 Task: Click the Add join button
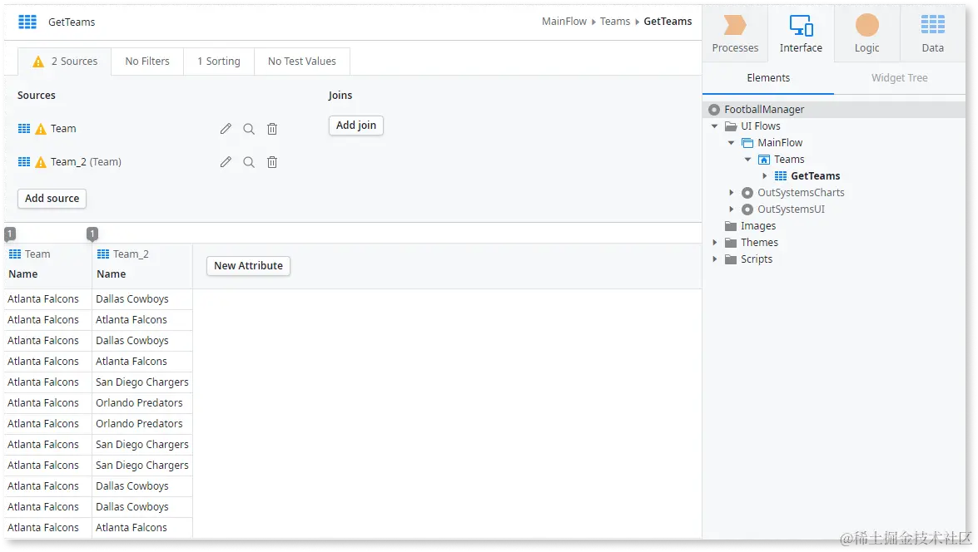click(x=356, y=126)
